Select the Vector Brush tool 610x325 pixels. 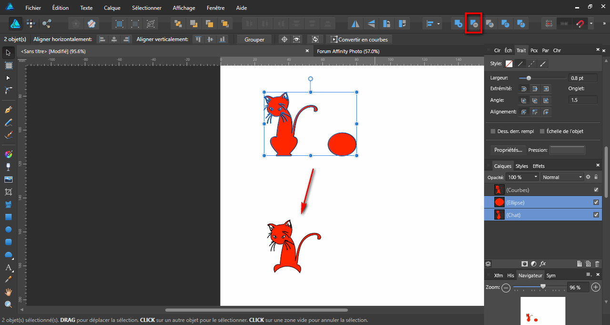click(x=8, y=135)
